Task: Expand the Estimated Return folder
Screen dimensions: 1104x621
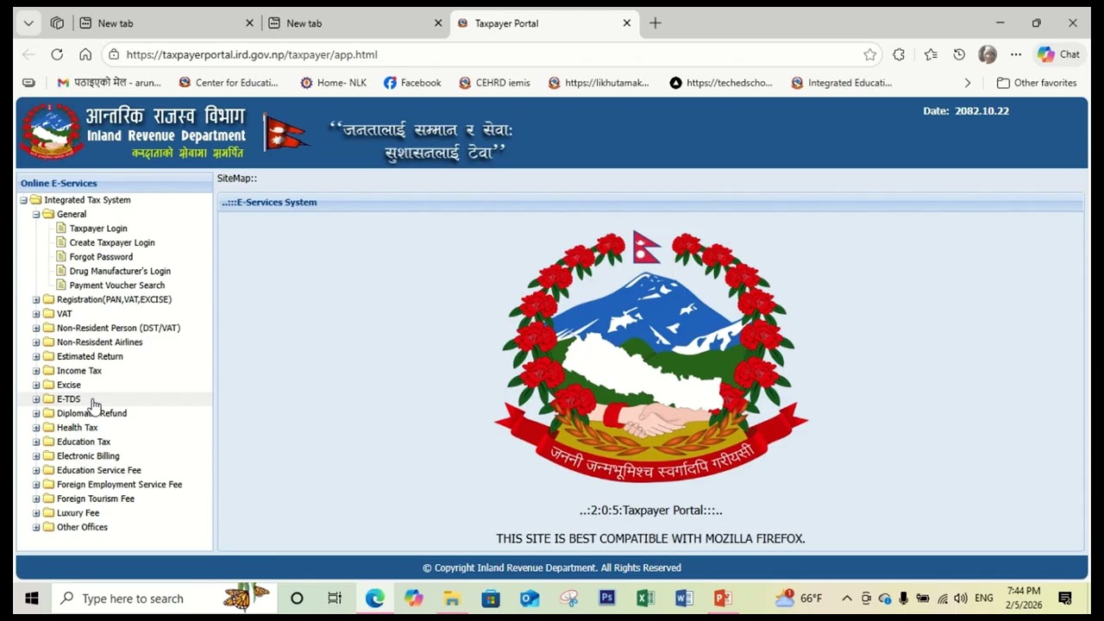Action: click(36, 356)
